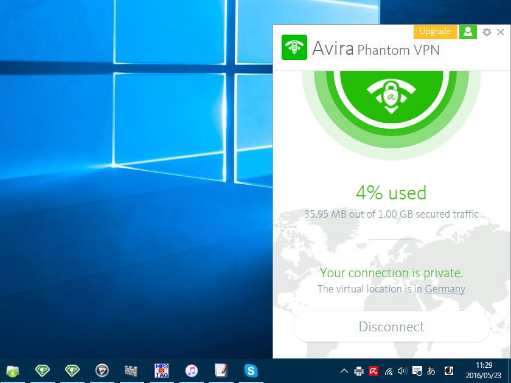Open iTunes from the taskbar
This screenshot has height=383, width=511.
click(x=192, y=371)
